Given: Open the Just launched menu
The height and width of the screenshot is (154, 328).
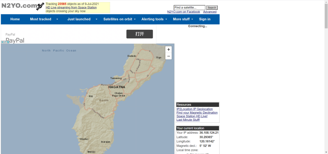Looking at the screenshot, I should [79, 19].
